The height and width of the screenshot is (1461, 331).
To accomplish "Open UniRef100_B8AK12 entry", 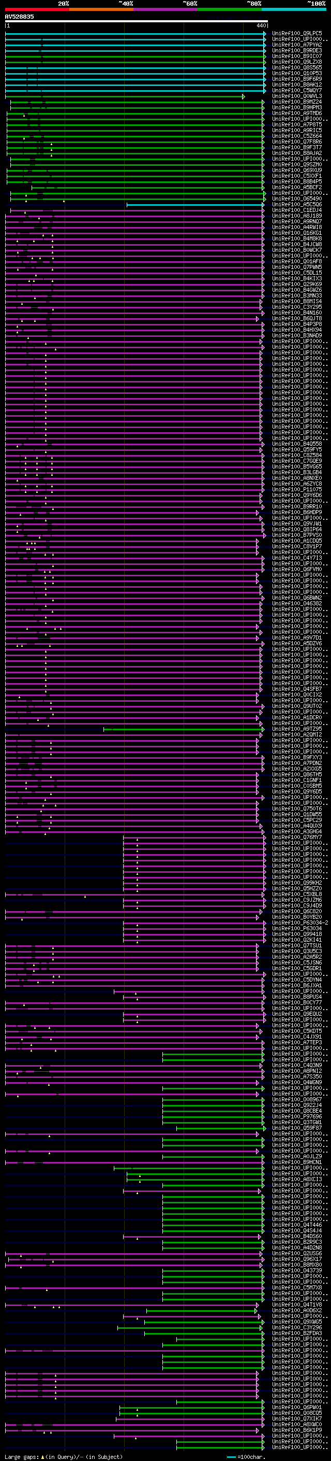I will pyautogui.click(x=297, y=84).
